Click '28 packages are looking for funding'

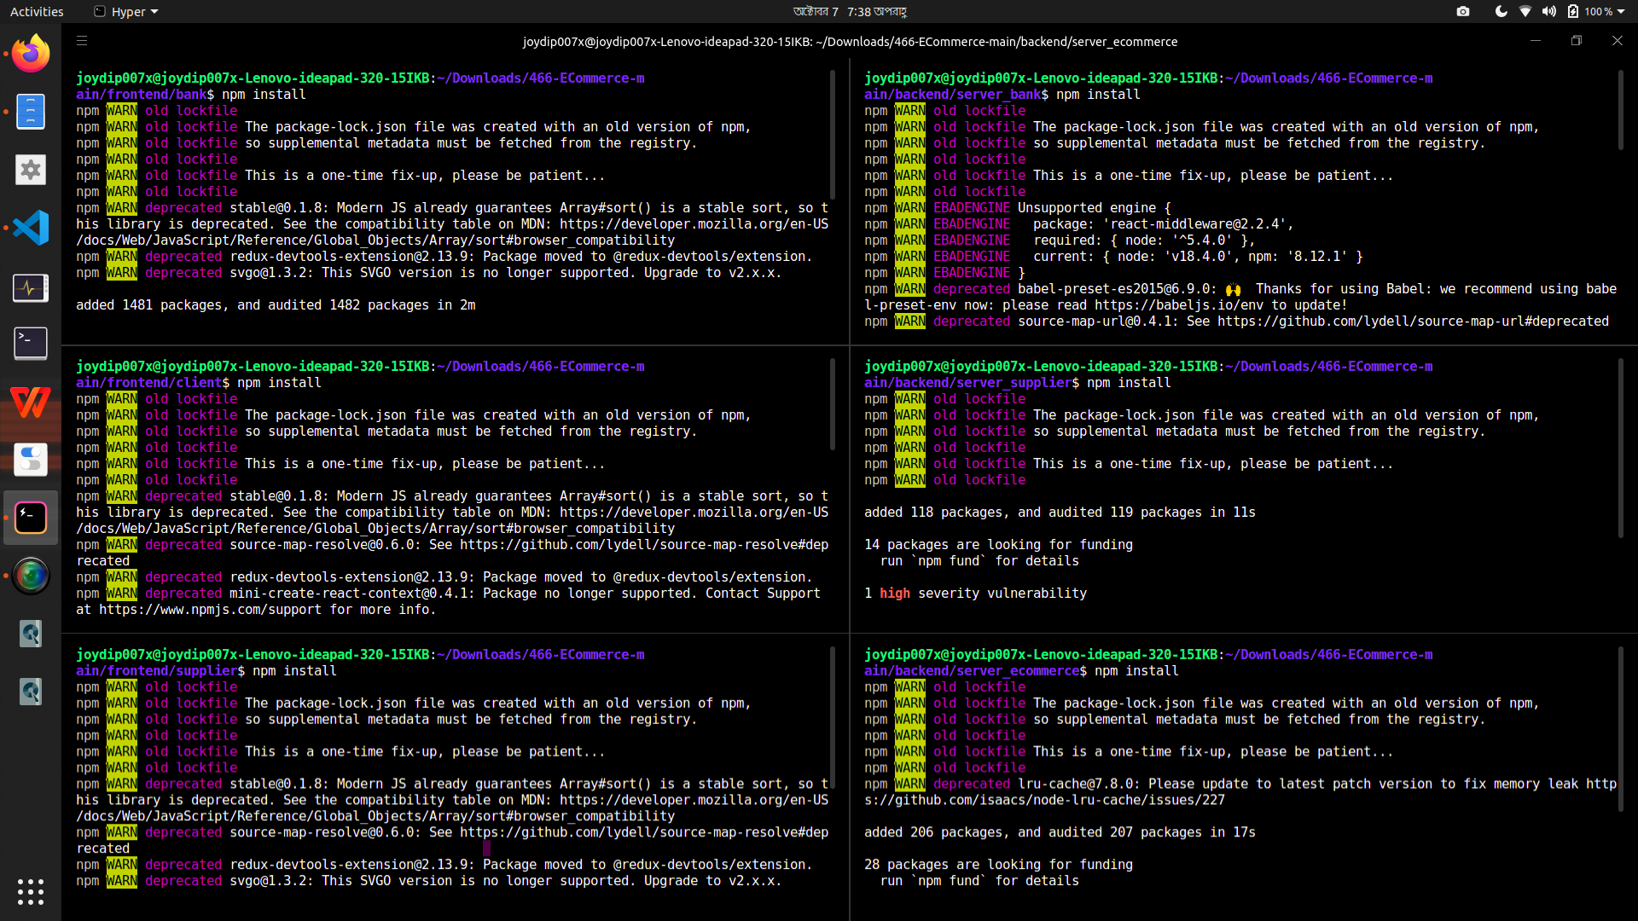click(x=998, y=865)
